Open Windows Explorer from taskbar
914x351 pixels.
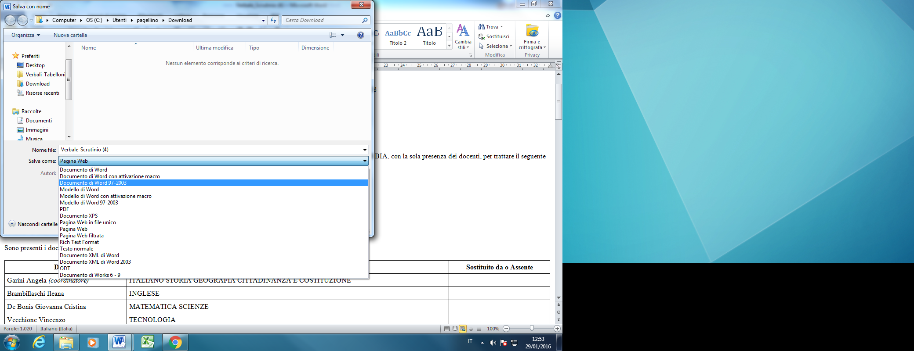click(66, 342)
